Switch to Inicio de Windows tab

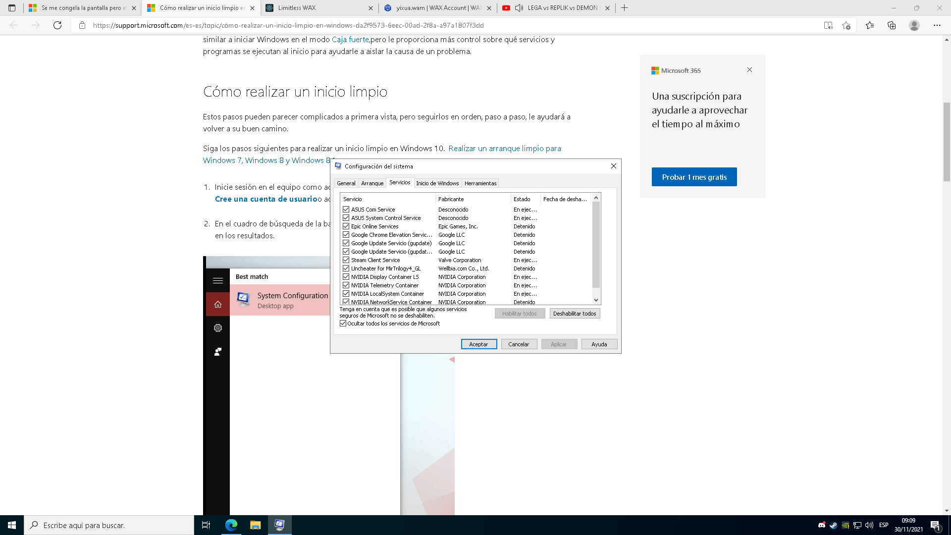pos(437,183)
